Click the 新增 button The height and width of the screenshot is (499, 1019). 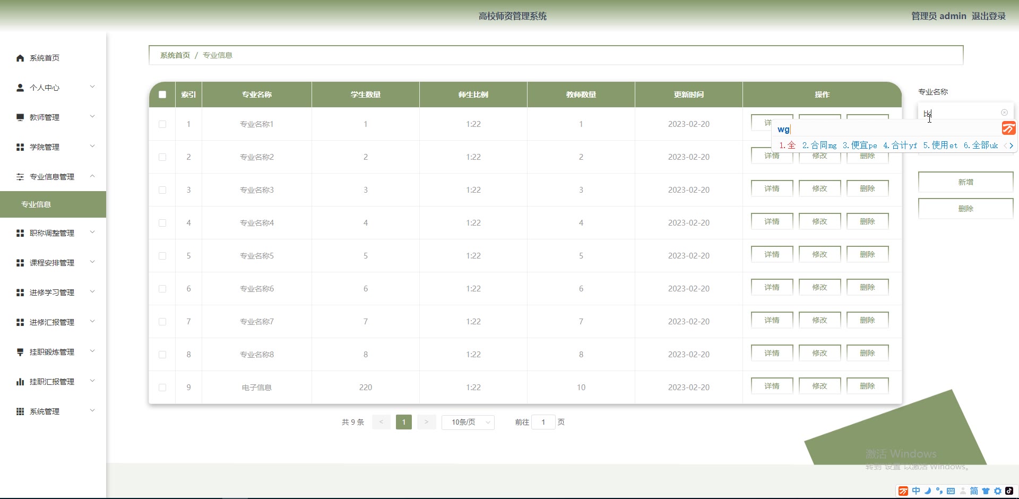[x=965, y=182]
